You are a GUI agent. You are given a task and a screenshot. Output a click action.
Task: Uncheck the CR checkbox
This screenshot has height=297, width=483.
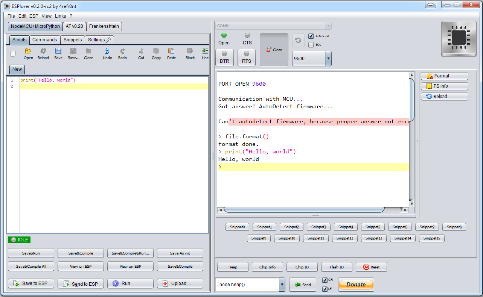tap(325, 280)
